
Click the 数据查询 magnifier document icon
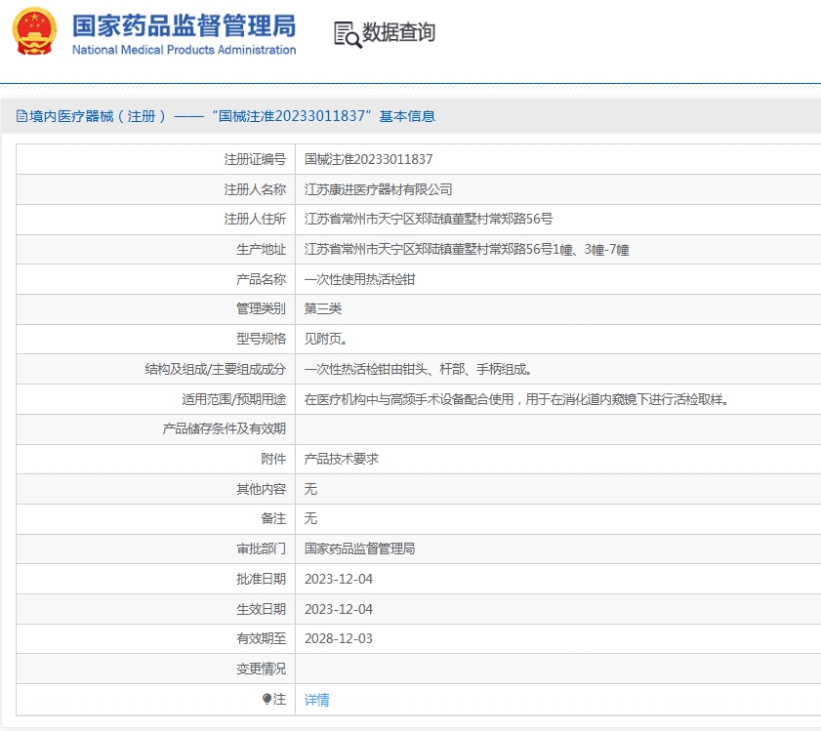click(348, 34)
